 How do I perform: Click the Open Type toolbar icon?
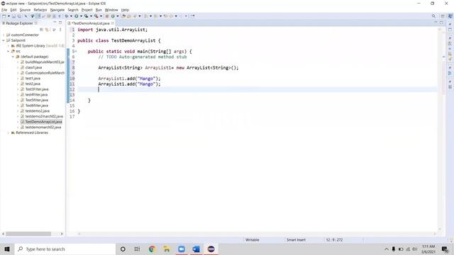pos(123,16)
